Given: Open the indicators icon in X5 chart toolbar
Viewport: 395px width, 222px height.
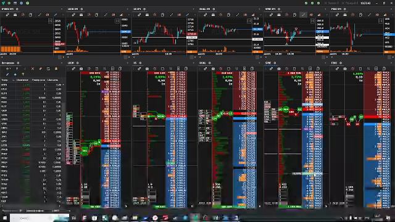Looking at the screenshot, I should (187, 15).
